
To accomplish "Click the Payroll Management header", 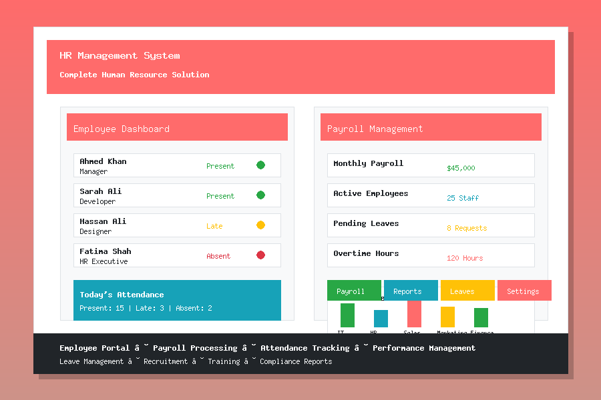I will [x=431, y=127].
